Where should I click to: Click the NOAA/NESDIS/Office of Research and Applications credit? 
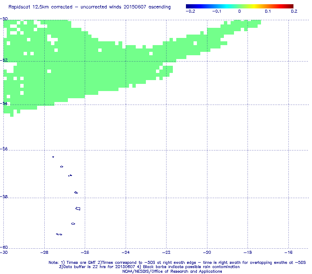(x=172, y=271)
